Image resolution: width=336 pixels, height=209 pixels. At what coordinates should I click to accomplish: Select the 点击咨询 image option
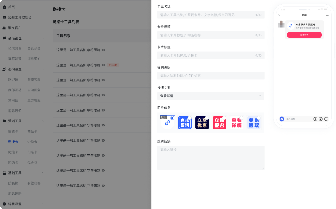point(185,123)
